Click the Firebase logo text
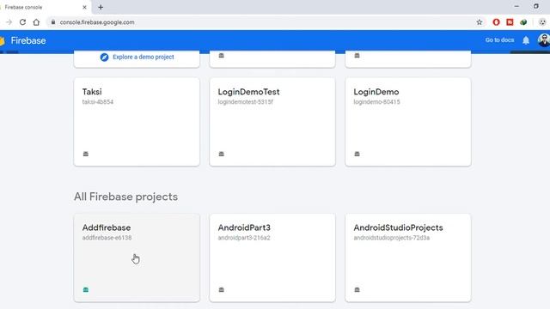550x309 pixels. click(x=28, y=40)
